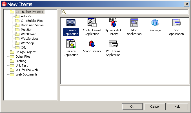Viewport: 191px width, 113px height.
Task: Select the Multitier category
Action: click(x=26, y=30)
